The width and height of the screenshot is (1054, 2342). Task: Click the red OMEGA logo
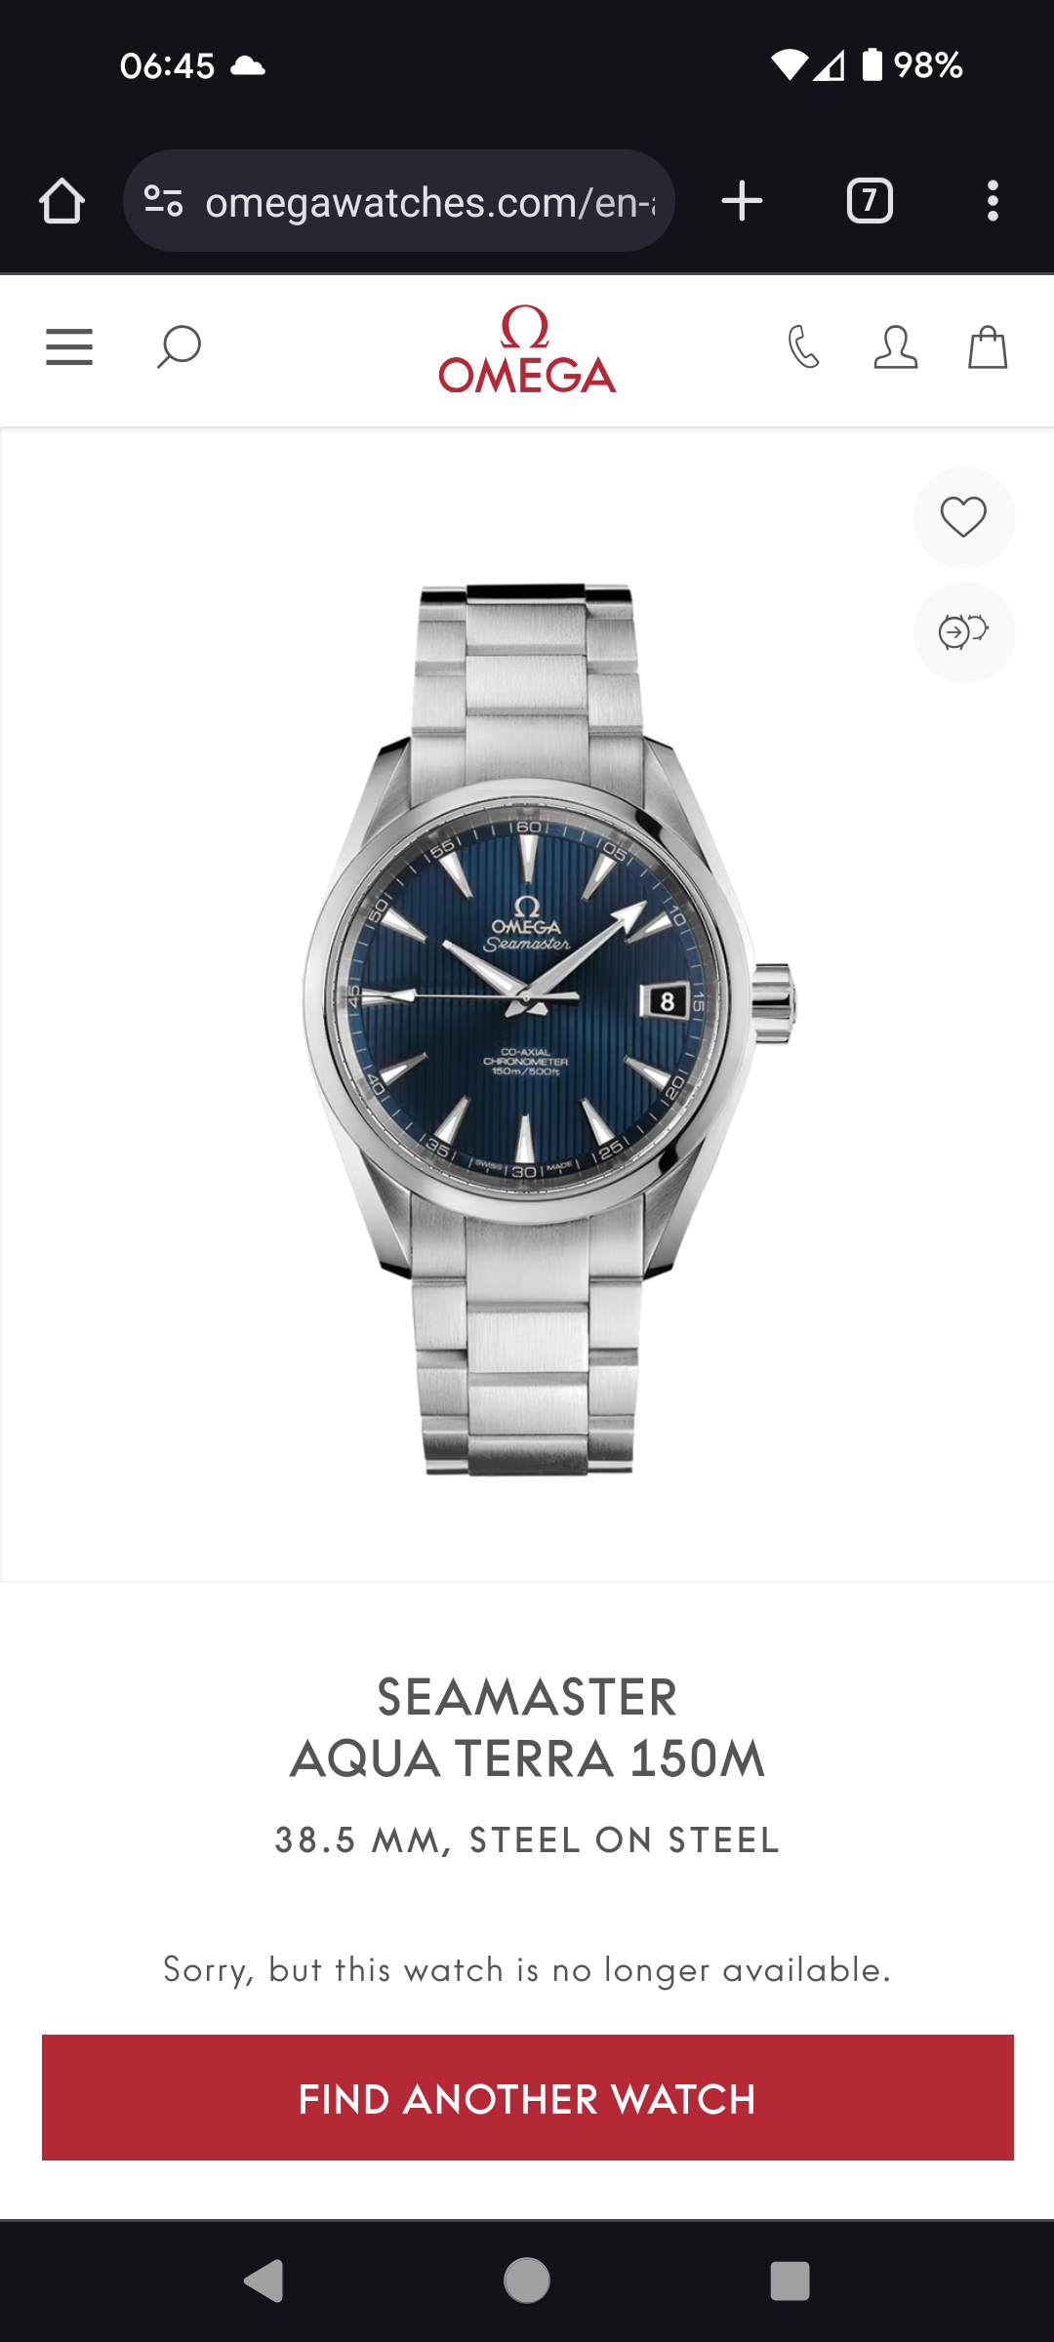click(x=527, y=349)
